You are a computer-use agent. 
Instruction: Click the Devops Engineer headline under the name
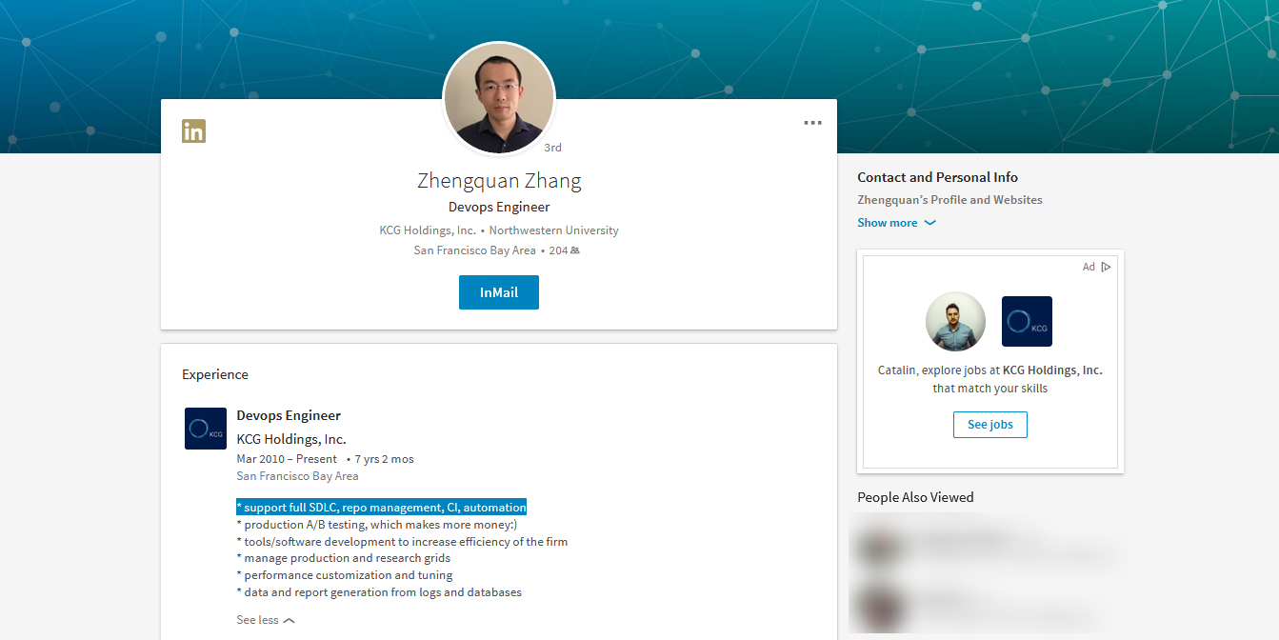[499, 207]
